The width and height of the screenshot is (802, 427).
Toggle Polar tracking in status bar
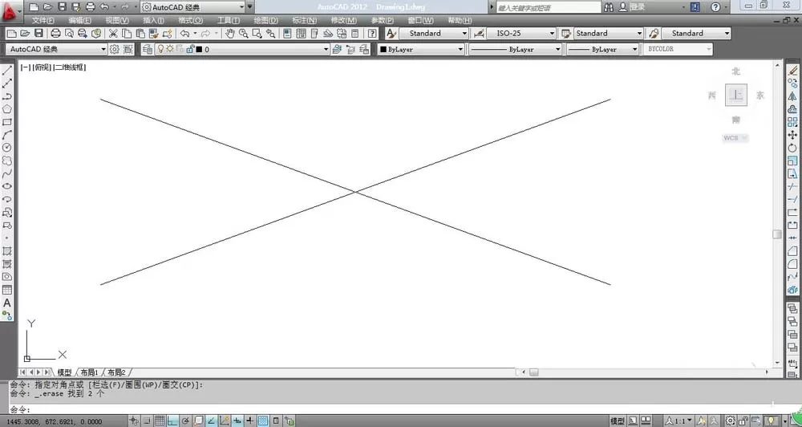[x=185, y=421]
